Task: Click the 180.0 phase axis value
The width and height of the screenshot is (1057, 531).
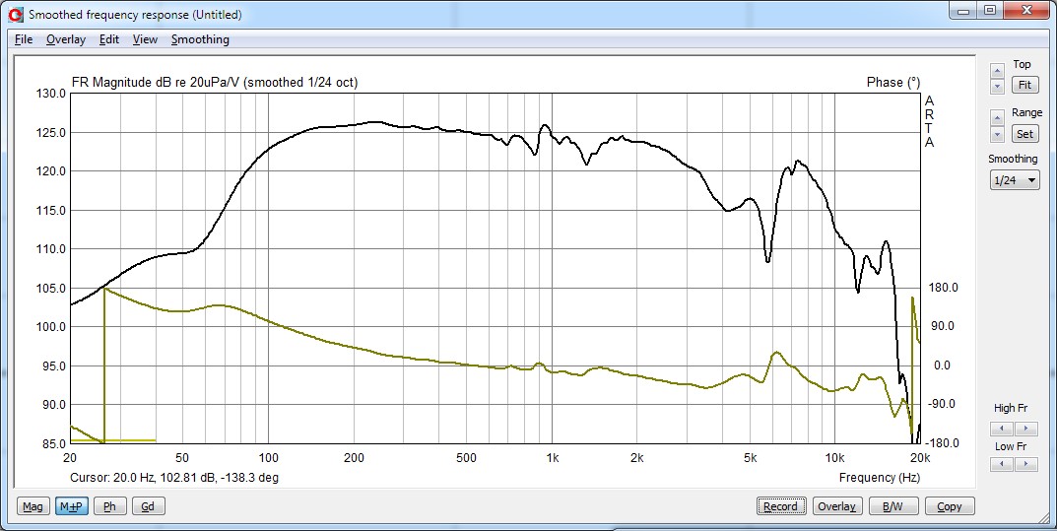Action: click(942, 288)
